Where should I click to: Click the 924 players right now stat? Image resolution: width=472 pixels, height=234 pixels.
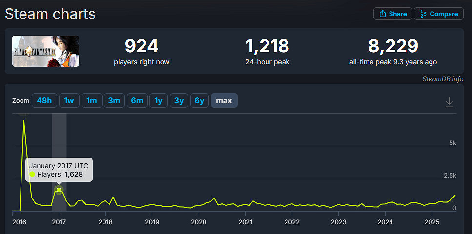click(x=142, y=46)
